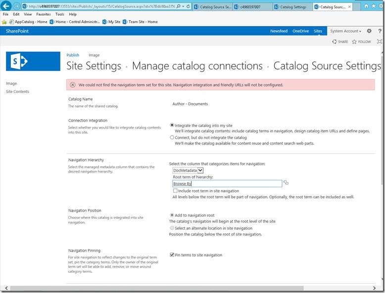
Task: Open the Favorites menu
Action: click(44, 14)
